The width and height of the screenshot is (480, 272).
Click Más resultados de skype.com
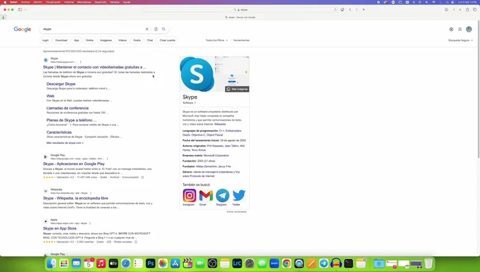pos(65,143)
